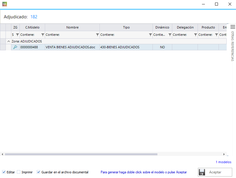The image size is (236, 178).
Task: Sort by the Nombre column header
Action: tap(72, 27)
